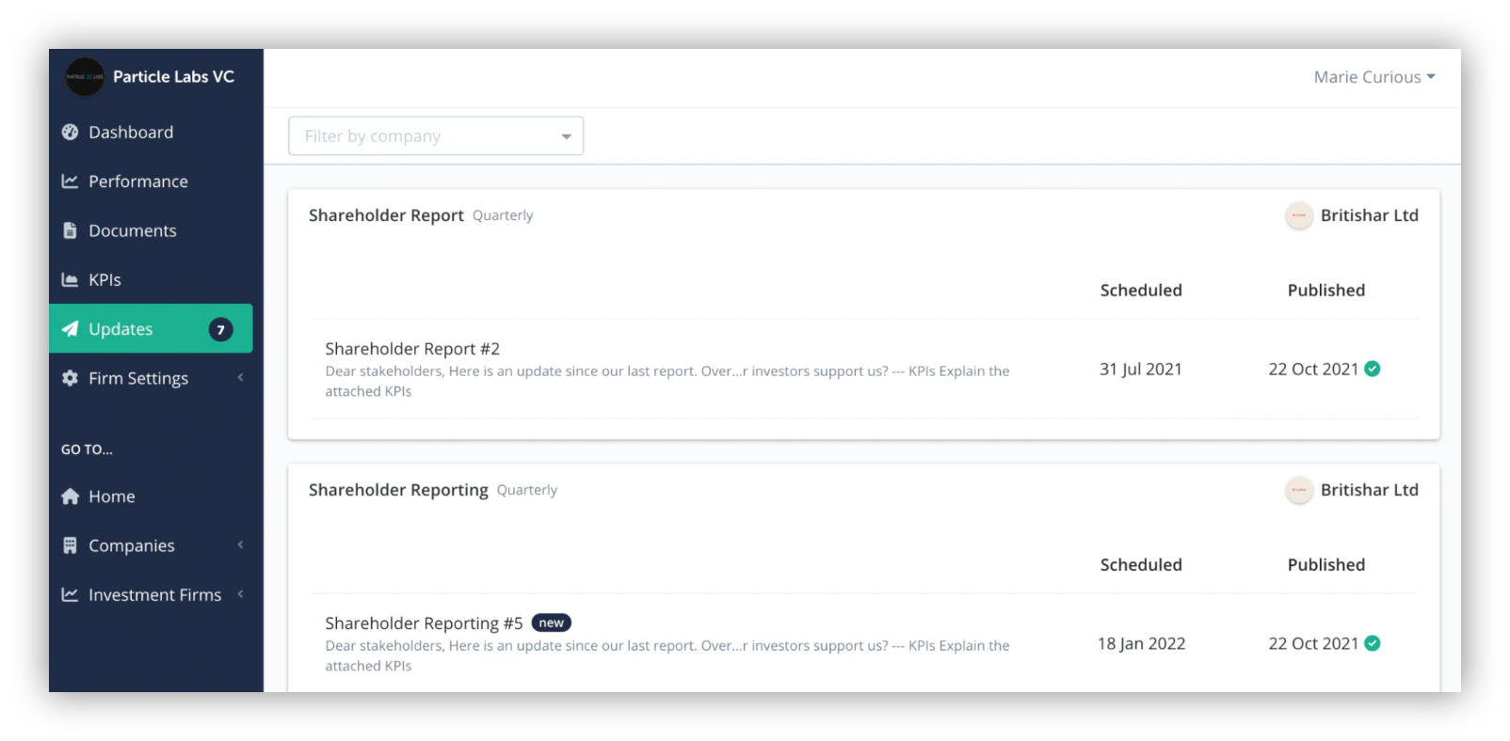Open the Marie Curious user menu
Image resolution: width=1510 pixels, height=741 pixels.
click(x=1374, y=77)
